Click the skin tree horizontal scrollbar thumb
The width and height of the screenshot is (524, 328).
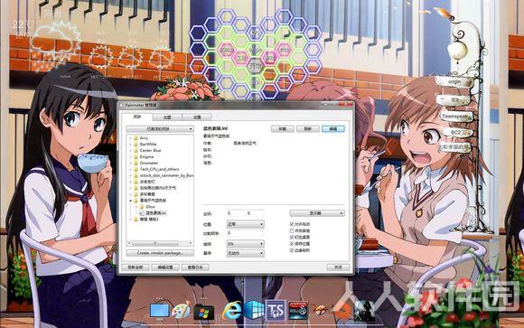(x=154, y=243)
